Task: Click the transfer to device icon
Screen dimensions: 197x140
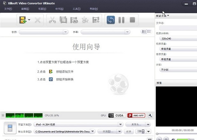Action: 141,131
